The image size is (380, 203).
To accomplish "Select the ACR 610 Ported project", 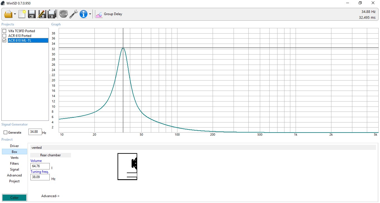I will (x=20, y=36).
